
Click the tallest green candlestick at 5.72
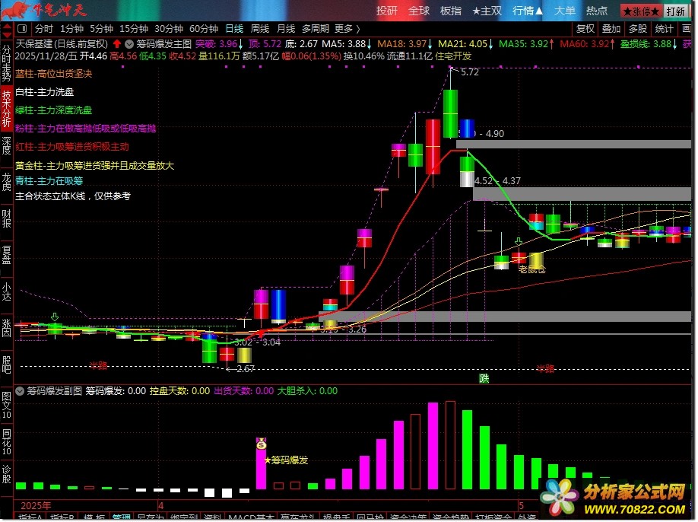pyautogui.click(x=450, y=113)
